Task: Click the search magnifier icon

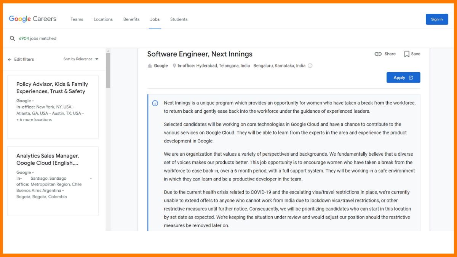Action: 11,38
